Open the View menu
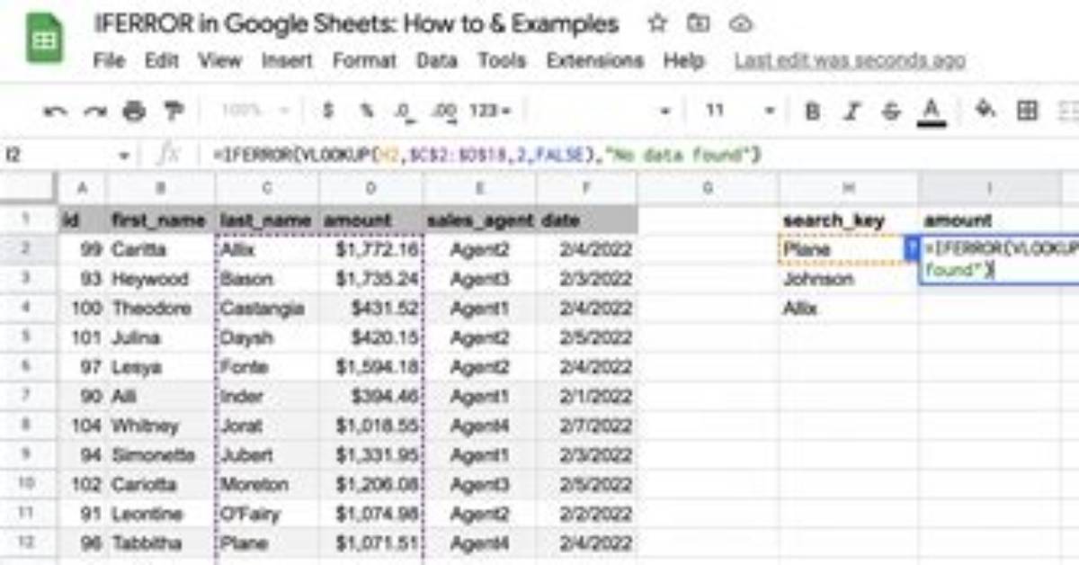This screenshot has height=565, width=1079. coord(220,61)
